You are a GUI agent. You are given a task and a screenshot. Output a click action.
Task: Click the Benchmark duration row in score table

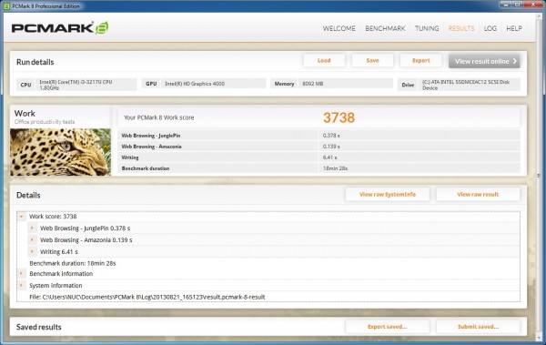pos(319,168)
